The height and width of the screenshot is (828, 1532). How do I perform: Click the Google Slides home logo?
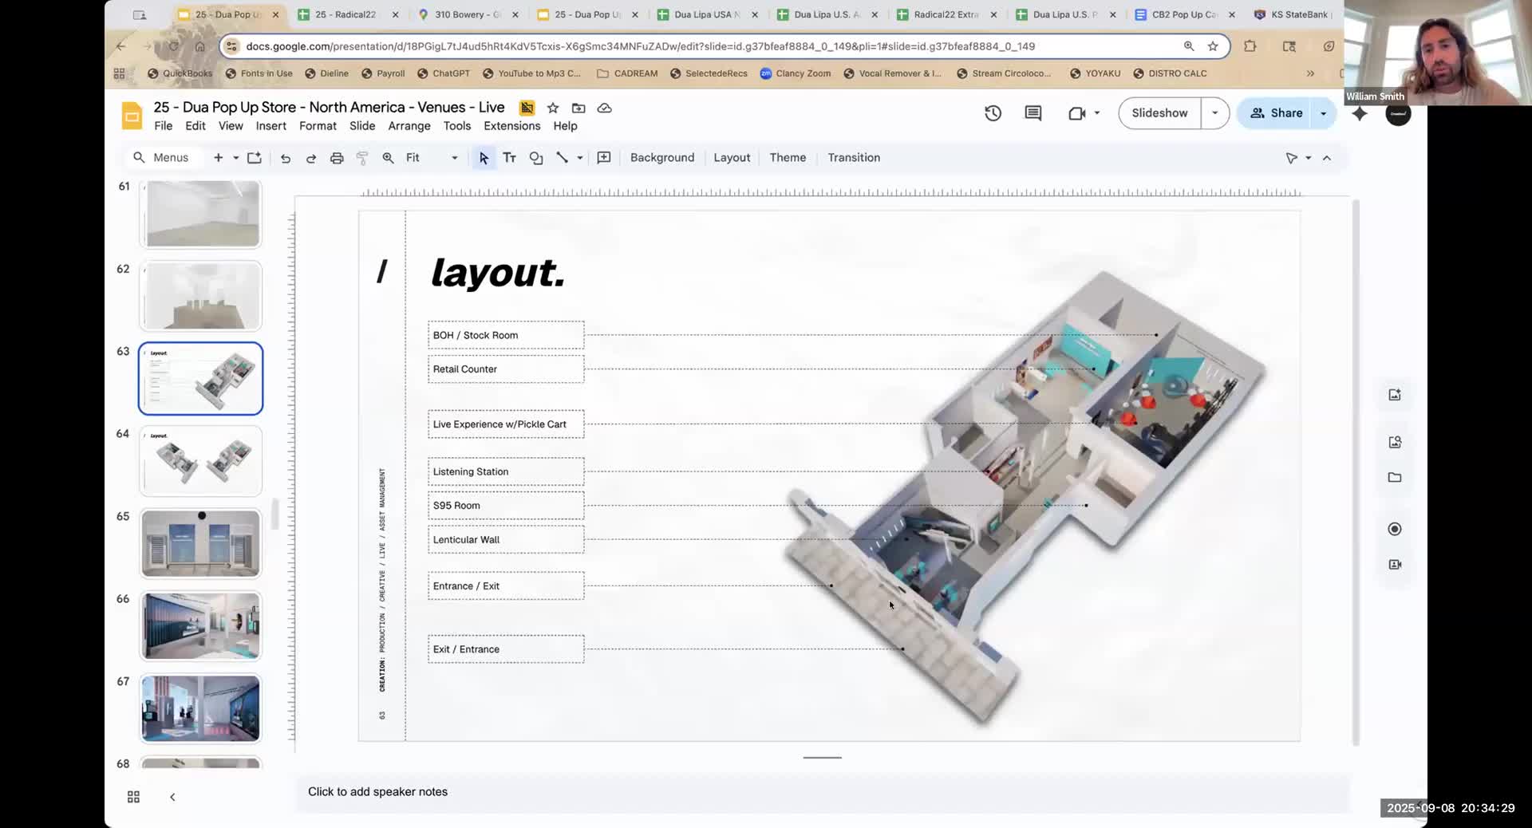tap(132, 116)
